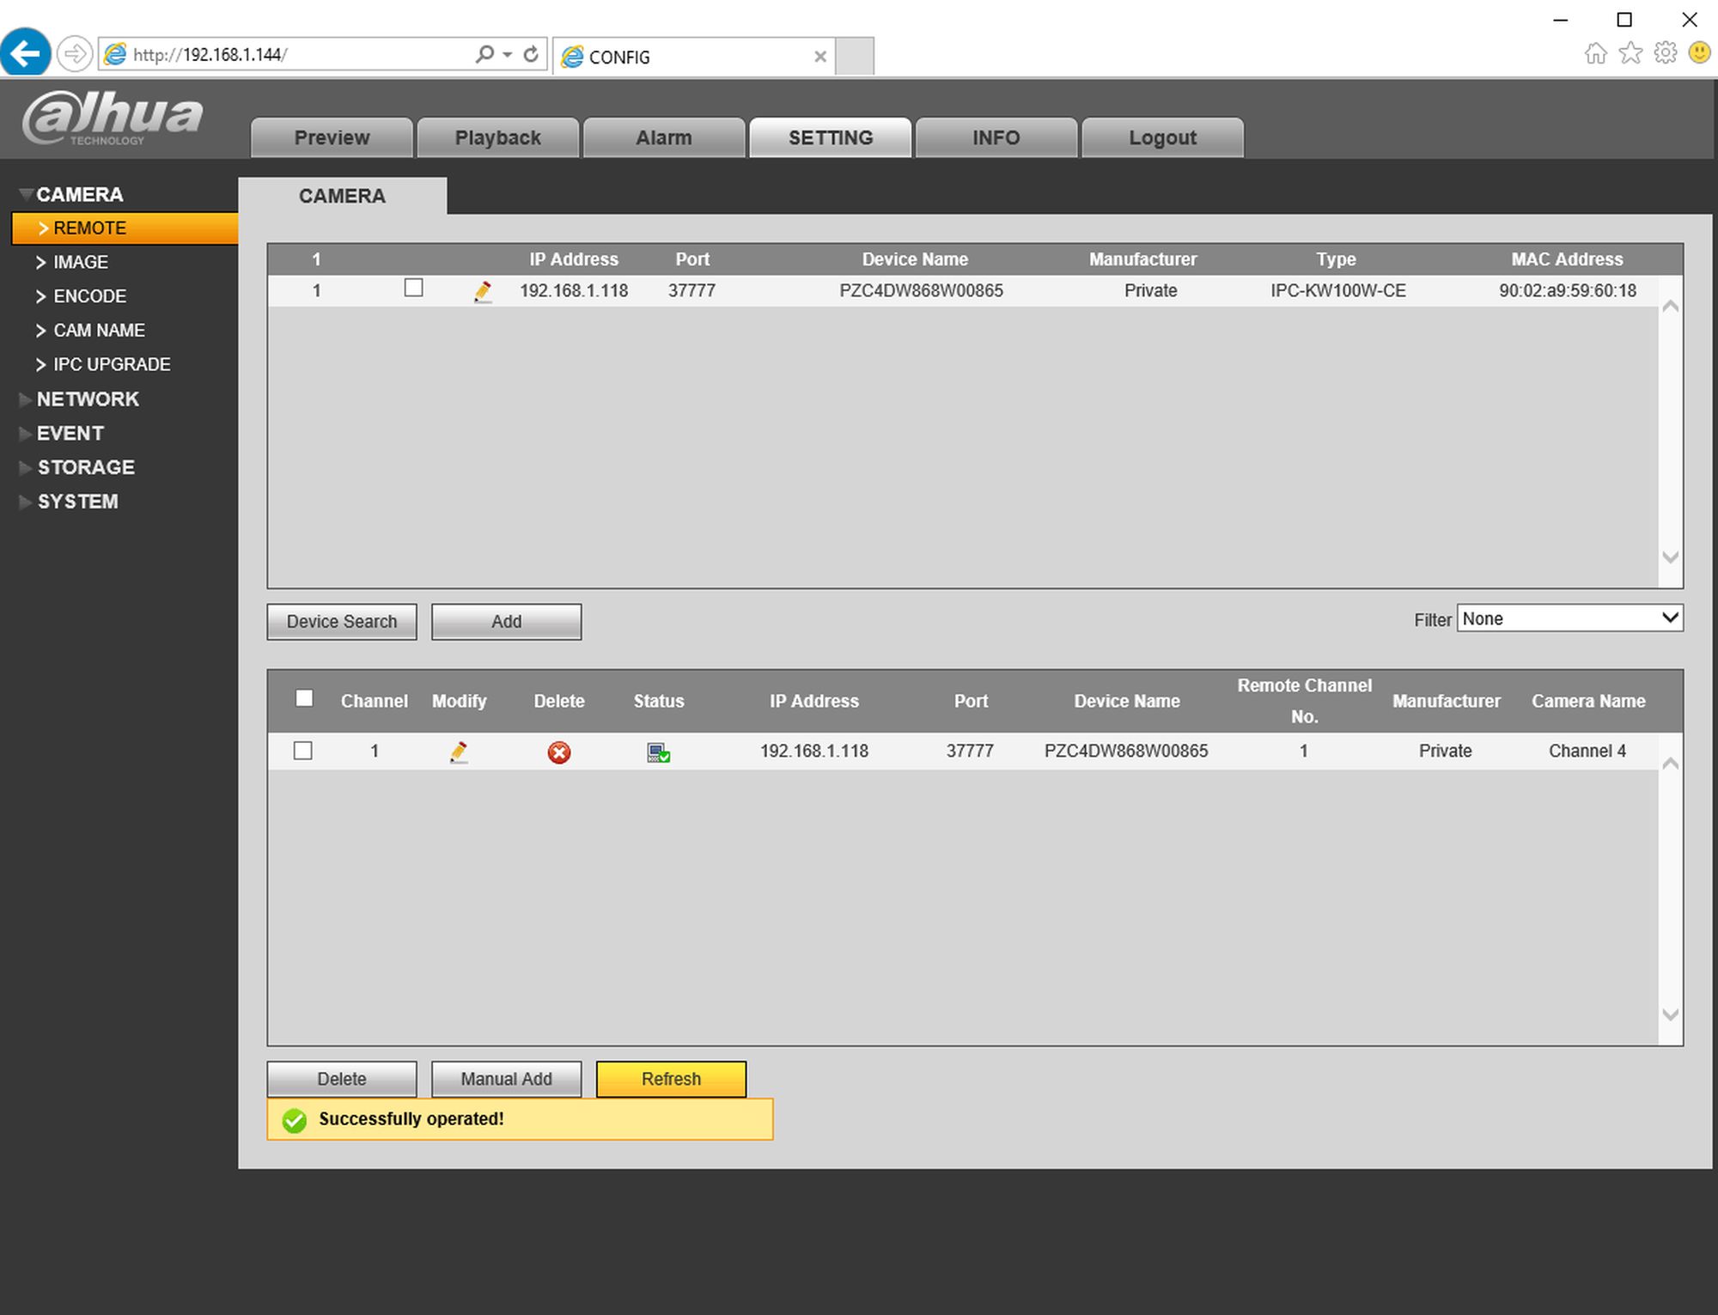Click the browser back arrow button
1718x1315 pixels.
25,54
